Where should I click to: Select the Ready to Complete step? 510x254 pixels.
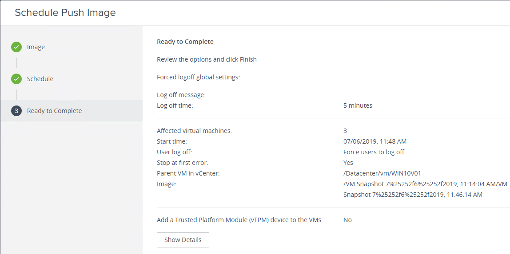[71, 111]
